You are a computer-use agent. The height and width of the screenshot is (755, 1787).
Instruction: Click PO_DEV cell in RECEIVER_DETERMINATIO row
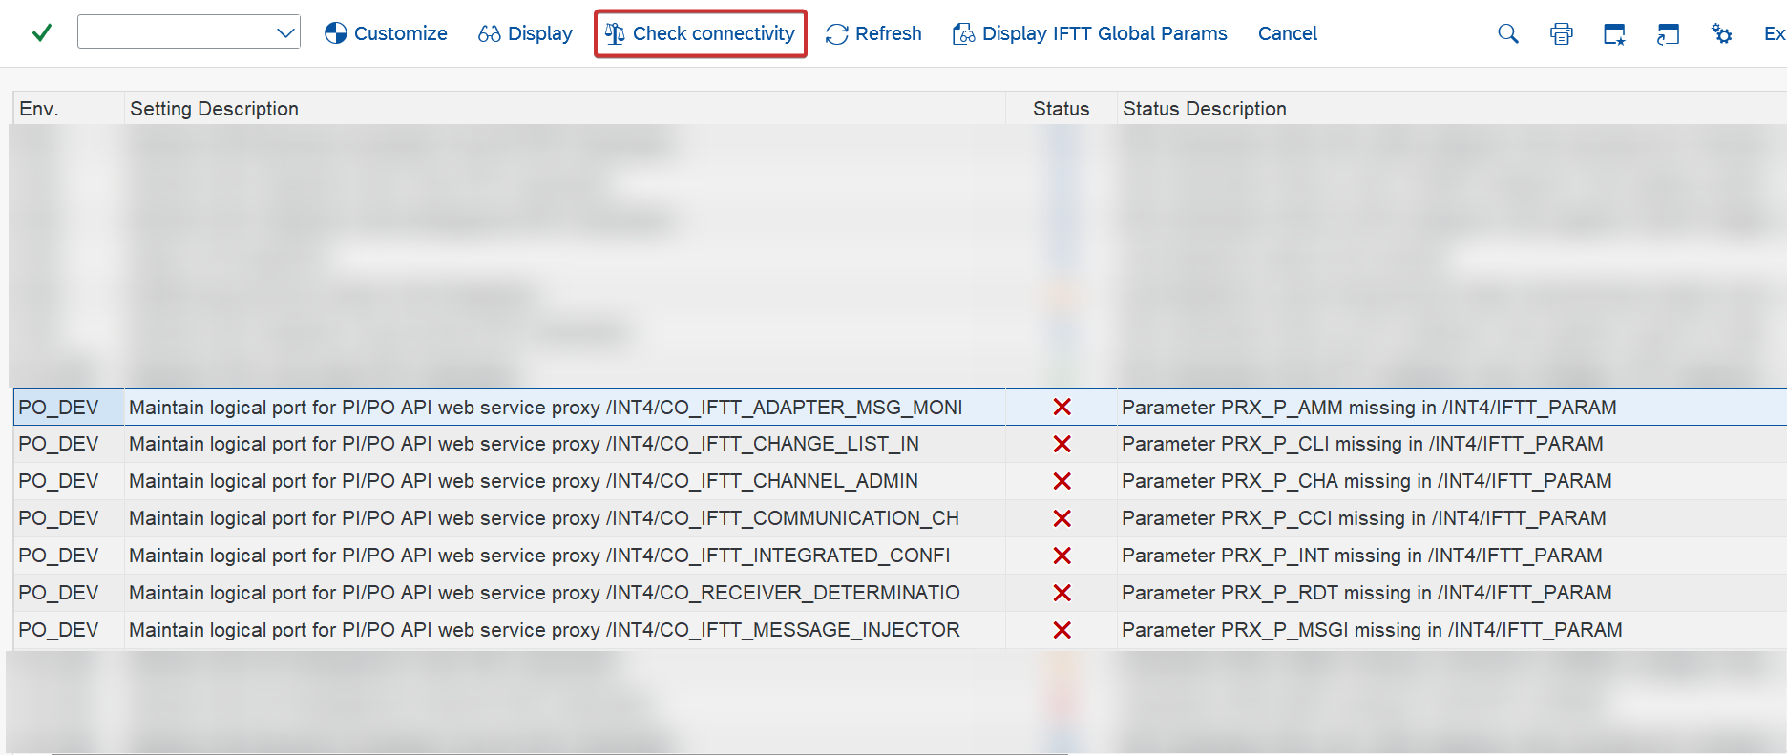point(69,593)
